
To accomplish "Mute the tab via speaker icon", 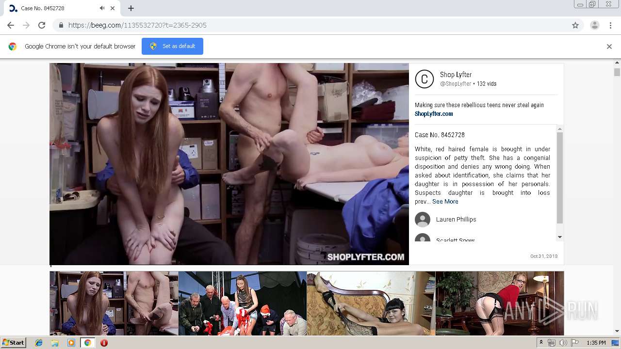I will 102,8.
